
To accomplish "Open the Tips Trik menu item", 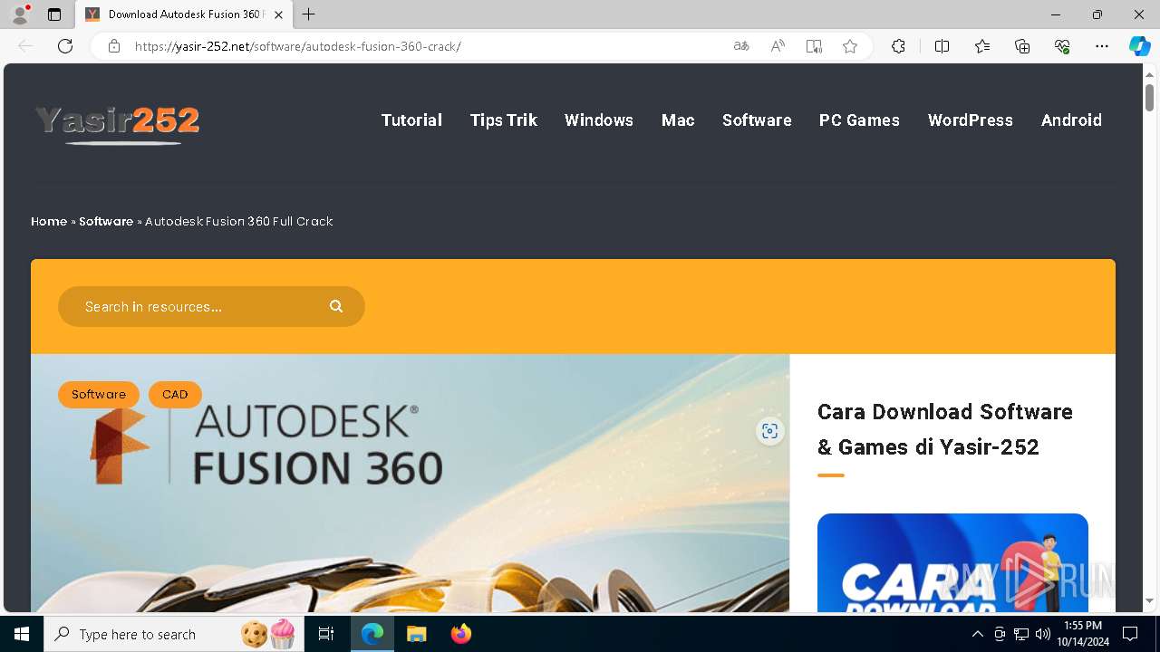I will pos(504,120).
